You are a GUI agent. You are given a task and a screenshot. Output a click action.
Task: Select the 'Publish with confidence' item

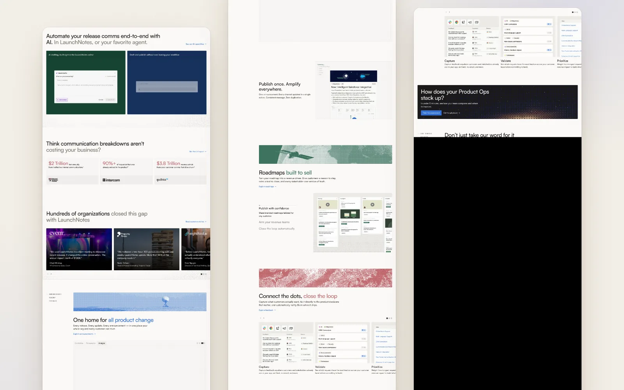coord(274,208)
